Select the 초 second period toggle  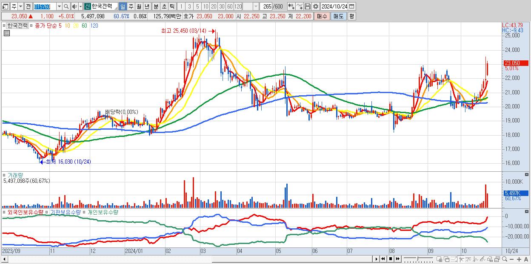(x=164, y=6)
